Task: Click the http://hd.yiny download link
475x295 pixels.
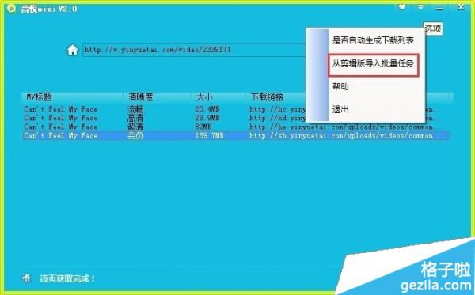Action: [x=278, y=118]
